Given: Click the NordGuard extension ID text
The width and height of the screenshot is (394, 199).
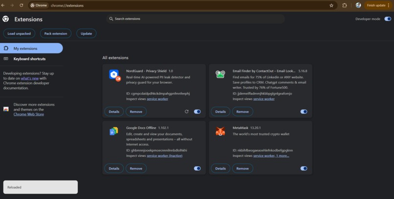Looking at the screenshot, I should (x=158, y=93).
